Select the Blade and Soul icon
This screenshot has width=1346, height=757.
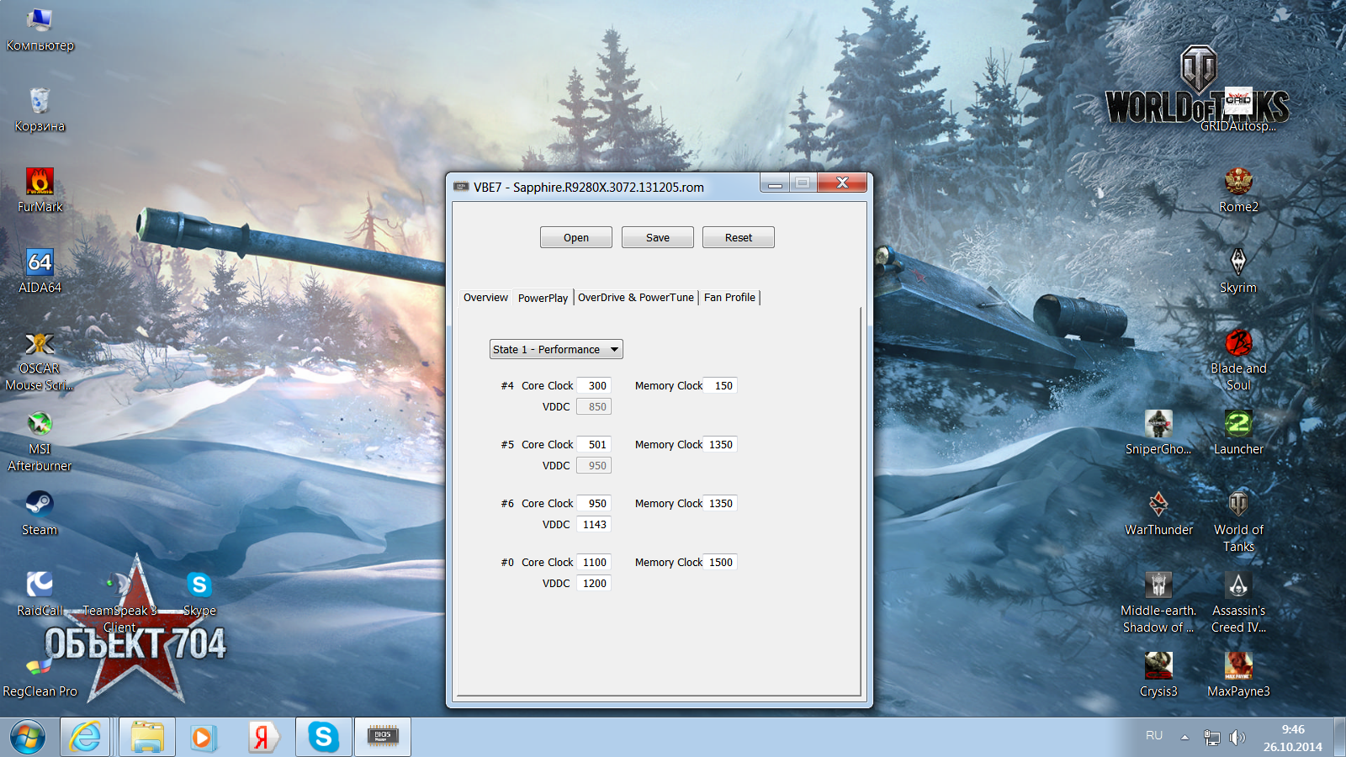[1238, 361]
